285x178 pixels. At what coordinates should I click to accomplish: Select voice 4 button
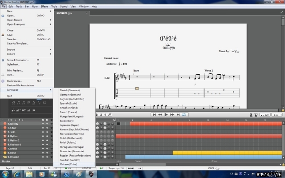pos(105,115)
